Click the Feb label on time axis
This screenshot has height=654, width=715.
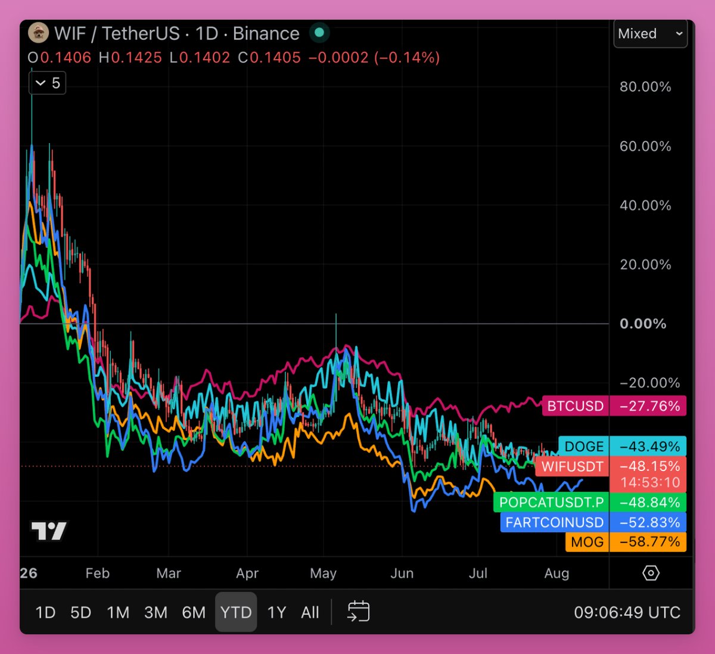[x=97, y=574]
